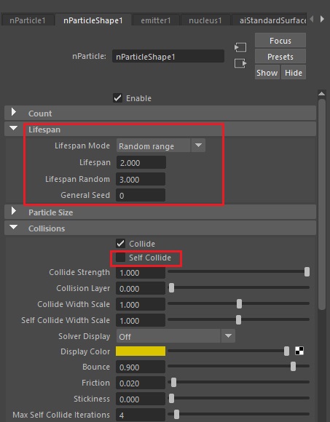Click the Lifespan Mode label
The image size is (330, 422).
82,146
